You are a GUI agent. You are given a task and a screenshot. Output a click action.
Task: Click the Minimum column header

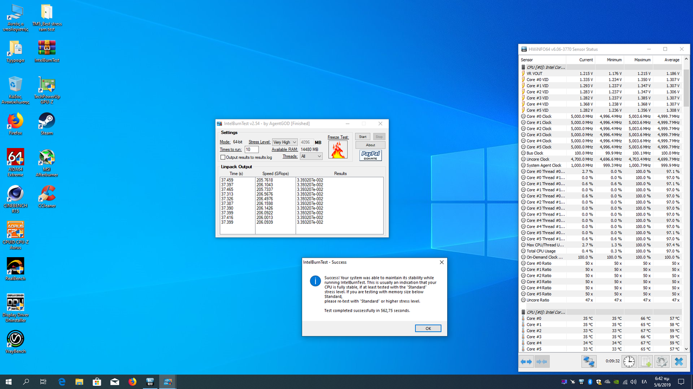pyautogui.click(x=610, y=59)
